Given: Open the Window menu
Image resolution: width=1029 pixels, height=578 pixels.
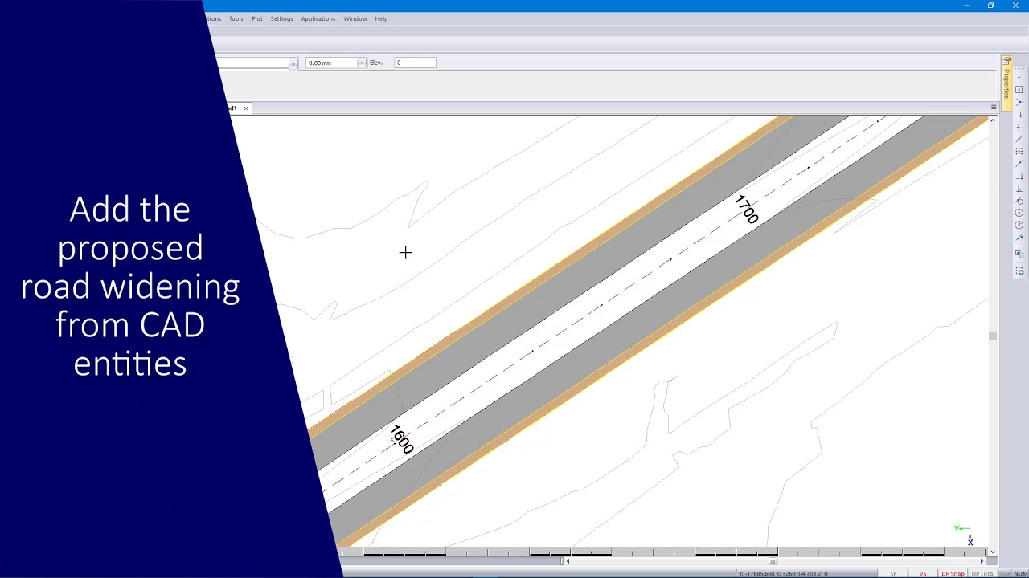Looking at the screenshot, I should point(355,18).
